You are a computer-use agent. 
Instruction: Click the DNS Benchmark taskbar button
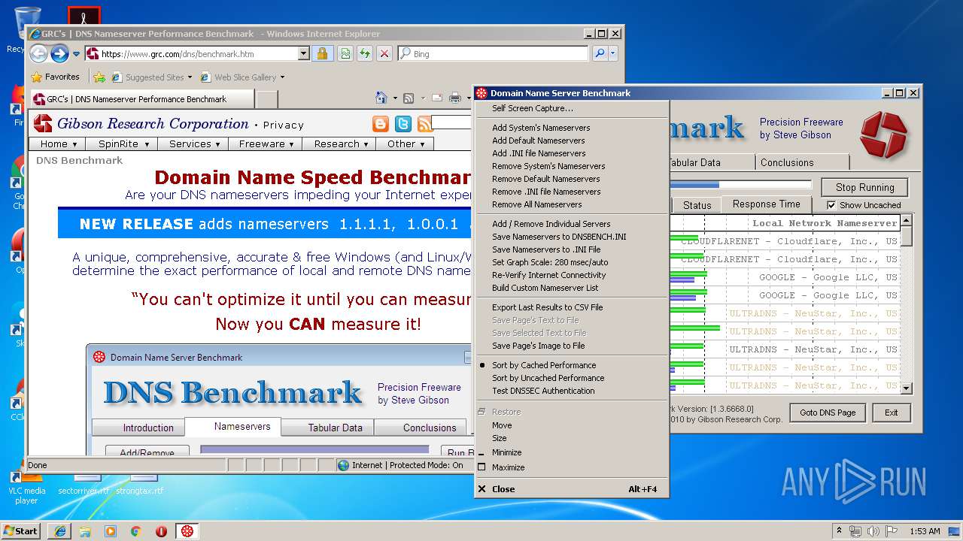click(x=187, y=531)
